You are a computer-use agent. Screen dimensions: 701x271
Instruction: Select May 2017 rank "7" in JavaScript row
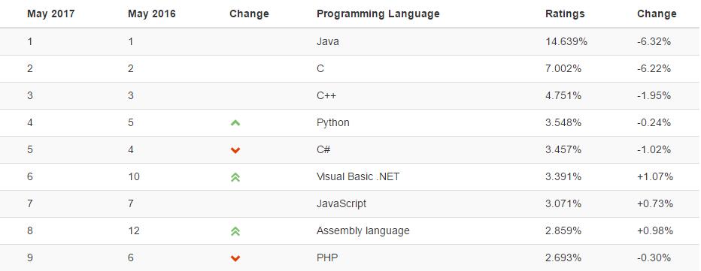30,204
